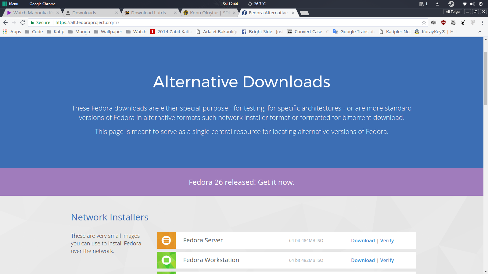Click the eject icon in the top panel

tap(437, 4)
